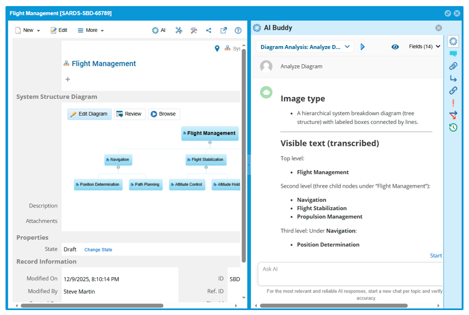This screenshot has width=469, height=315.
Task: Open comments chat bubble sidebar icon
Action: coord(453,54)
